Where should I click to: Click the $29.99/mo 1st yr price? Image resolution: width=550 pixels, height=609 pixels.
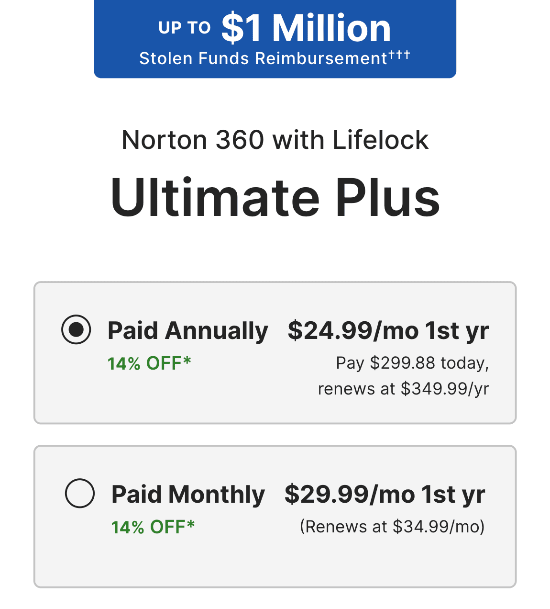click(x=385, y=495)
